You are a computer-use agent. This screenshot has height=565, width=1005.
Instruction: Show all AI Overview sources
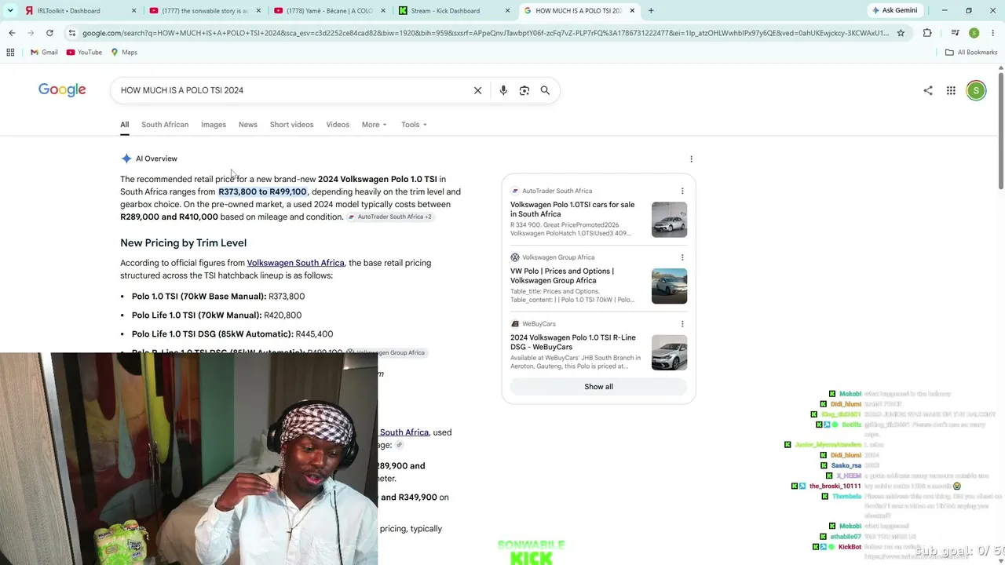click(x=598, y=387)
